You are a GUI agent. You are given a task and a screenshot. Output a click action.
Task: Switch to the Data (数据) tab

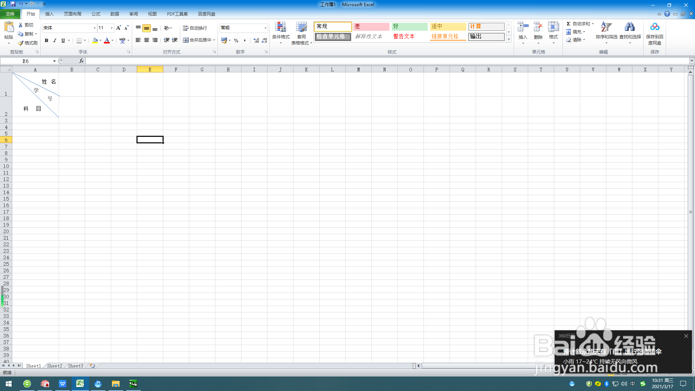point(114,14)
